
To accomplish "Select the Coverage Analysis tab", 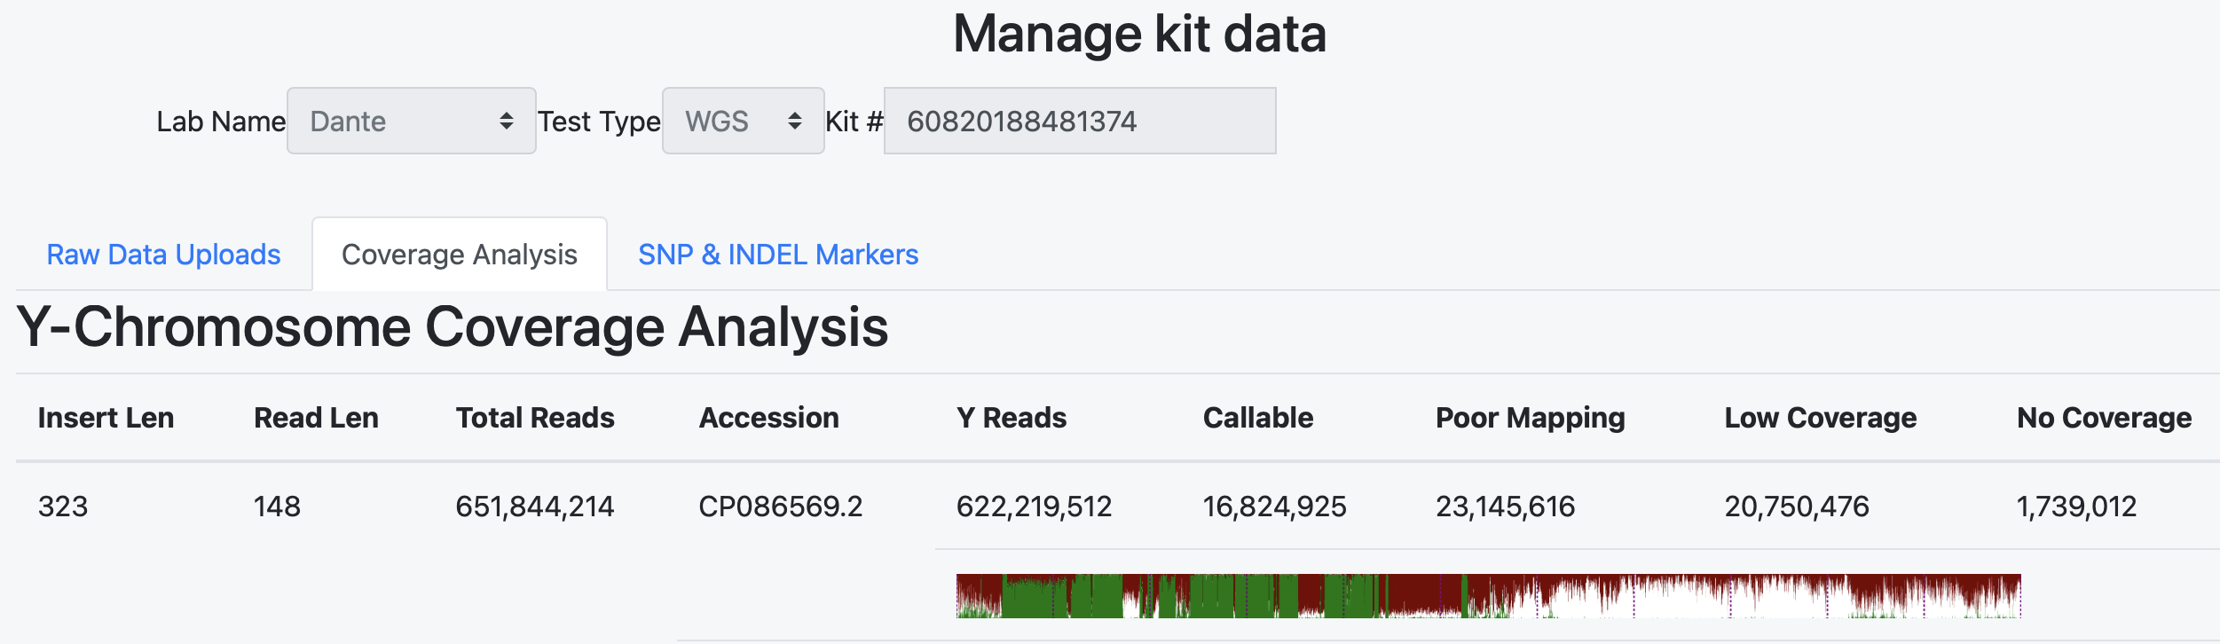I will (460, 255).
